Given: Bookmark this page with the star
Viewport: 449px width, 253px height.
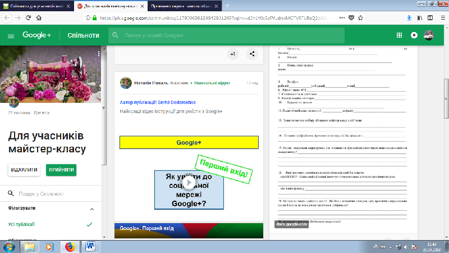Looking at the screenshot, I should (x=360, y=18).
